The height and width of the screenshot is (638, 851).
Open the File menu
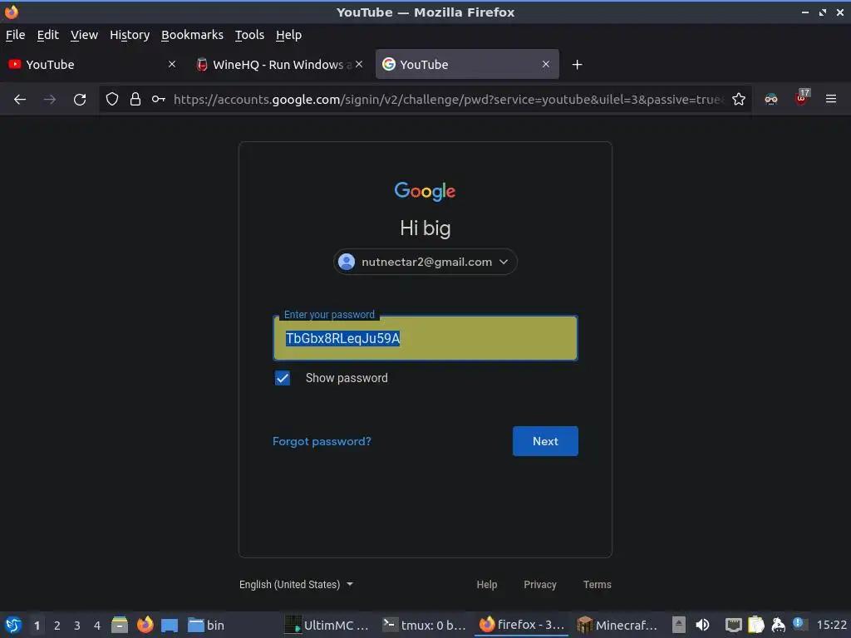15,35
